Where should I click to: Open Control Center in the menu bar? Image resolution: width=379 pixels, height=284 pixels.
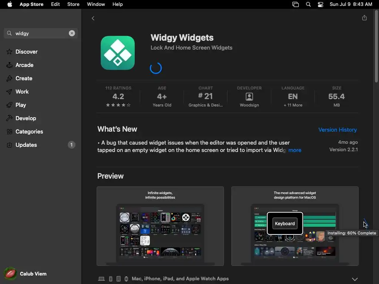(321, 4)
